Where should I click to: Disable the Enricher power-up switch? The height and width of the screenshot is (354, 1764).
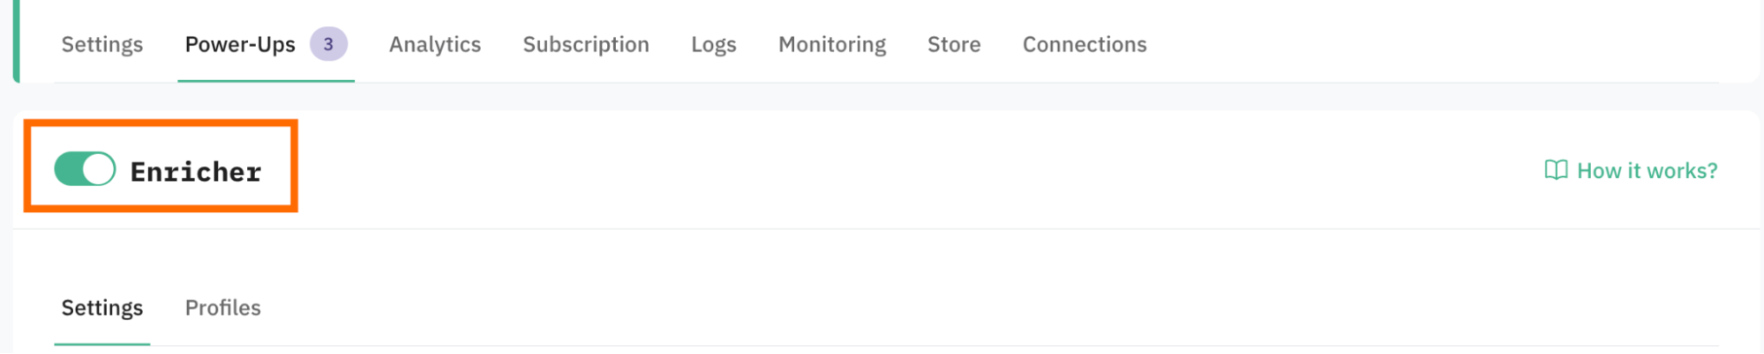pyautogui.click(x=85, y=169)
